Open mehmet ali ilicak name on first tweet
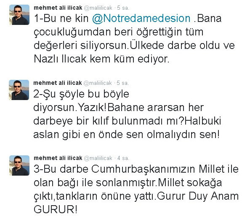This screenshot has width=242, height=217. (x=58, y=8)
